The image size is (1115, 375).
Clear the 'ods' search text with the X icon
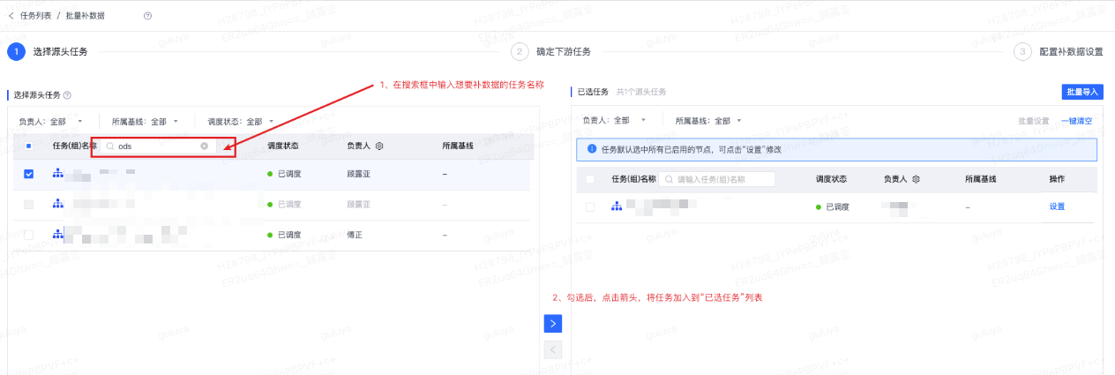[204, 146]
